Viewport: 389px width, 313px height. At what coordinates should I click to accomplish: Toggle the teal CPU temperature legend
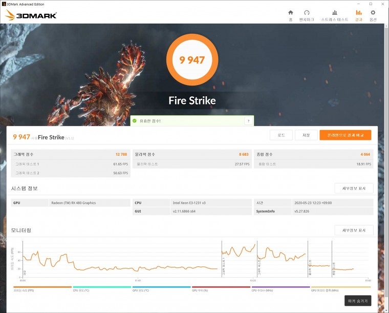pos(102,287)
